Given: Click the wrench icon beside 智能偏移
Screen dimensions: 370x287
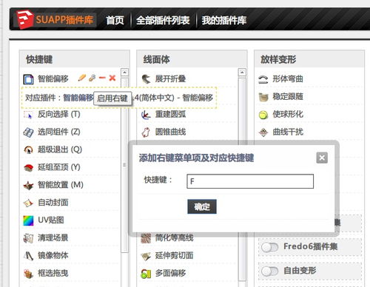Looking at the screenshot, I should [x=92, y=78].
